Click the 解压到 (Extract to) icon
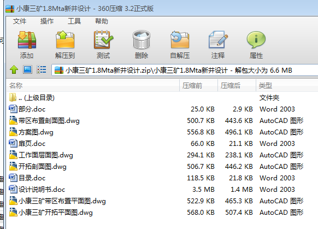The width and height of the screenshot is (318, 229). 65,40
